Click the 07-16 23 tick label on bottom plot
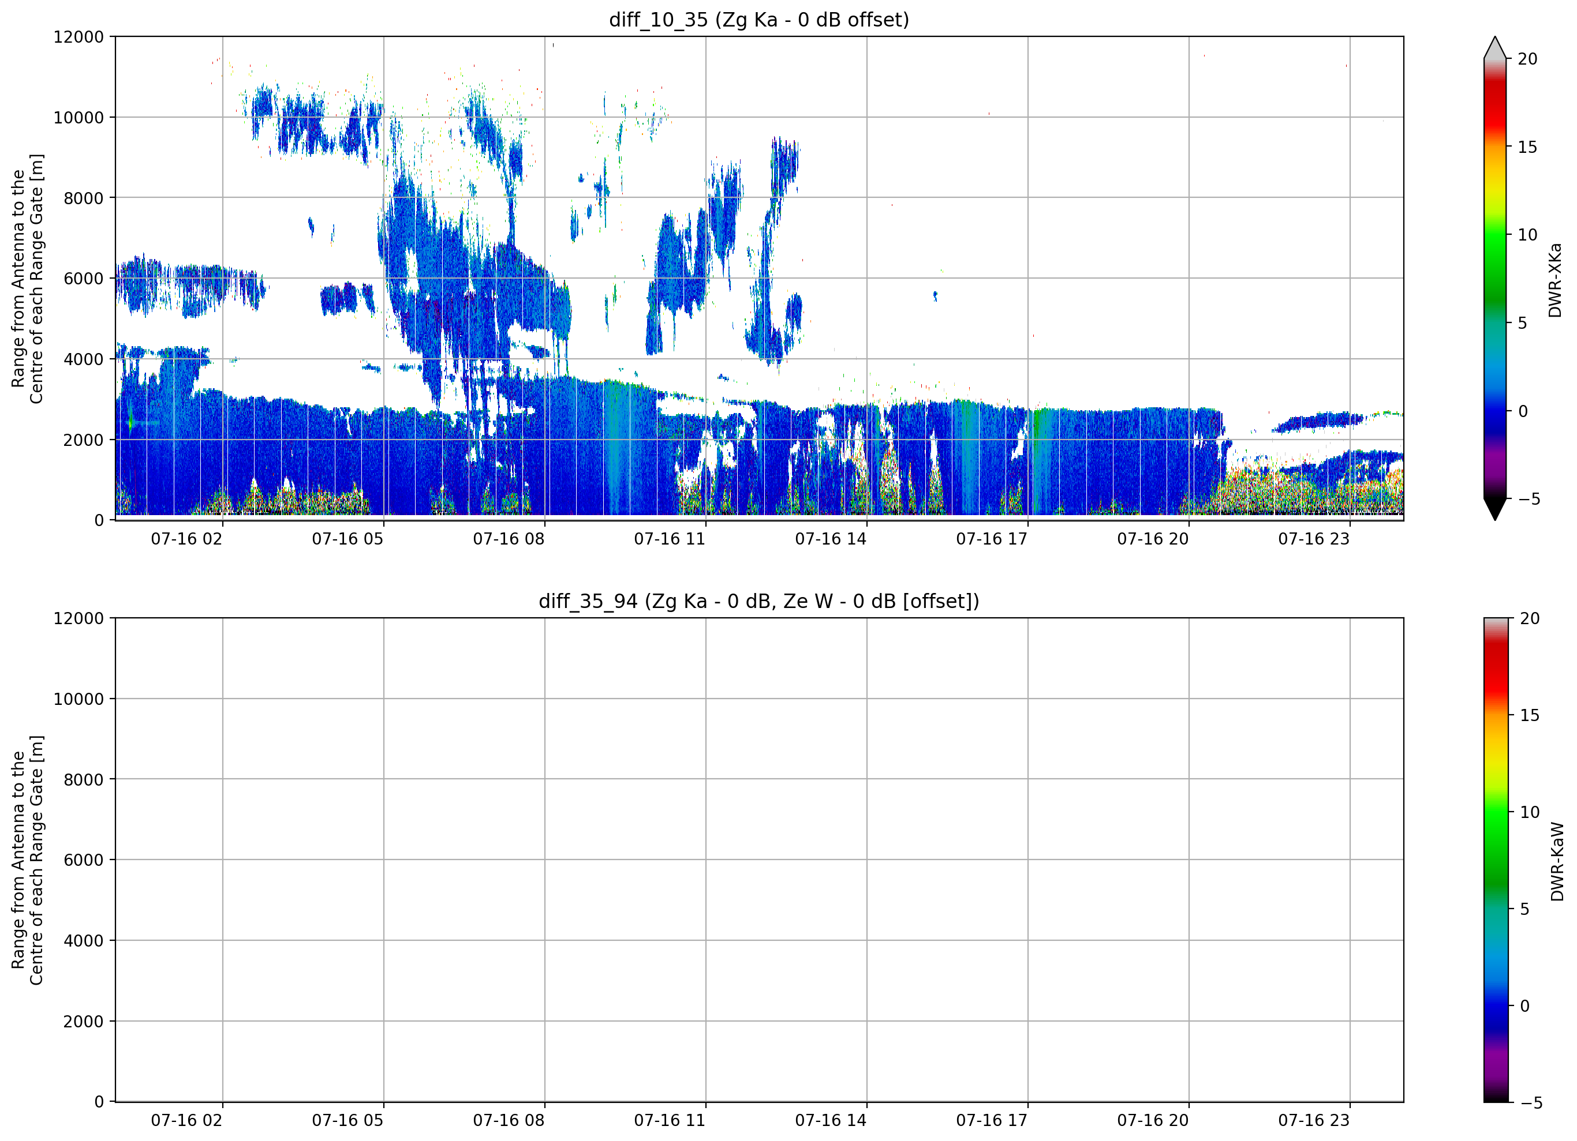This screenshot has width=1577, height=1141. click(1313, 1121)
